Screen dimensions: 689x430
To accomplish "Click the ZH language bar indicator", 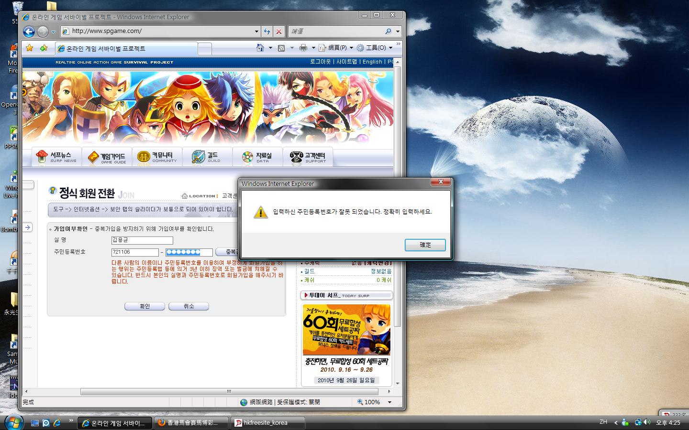I will 603,422.
